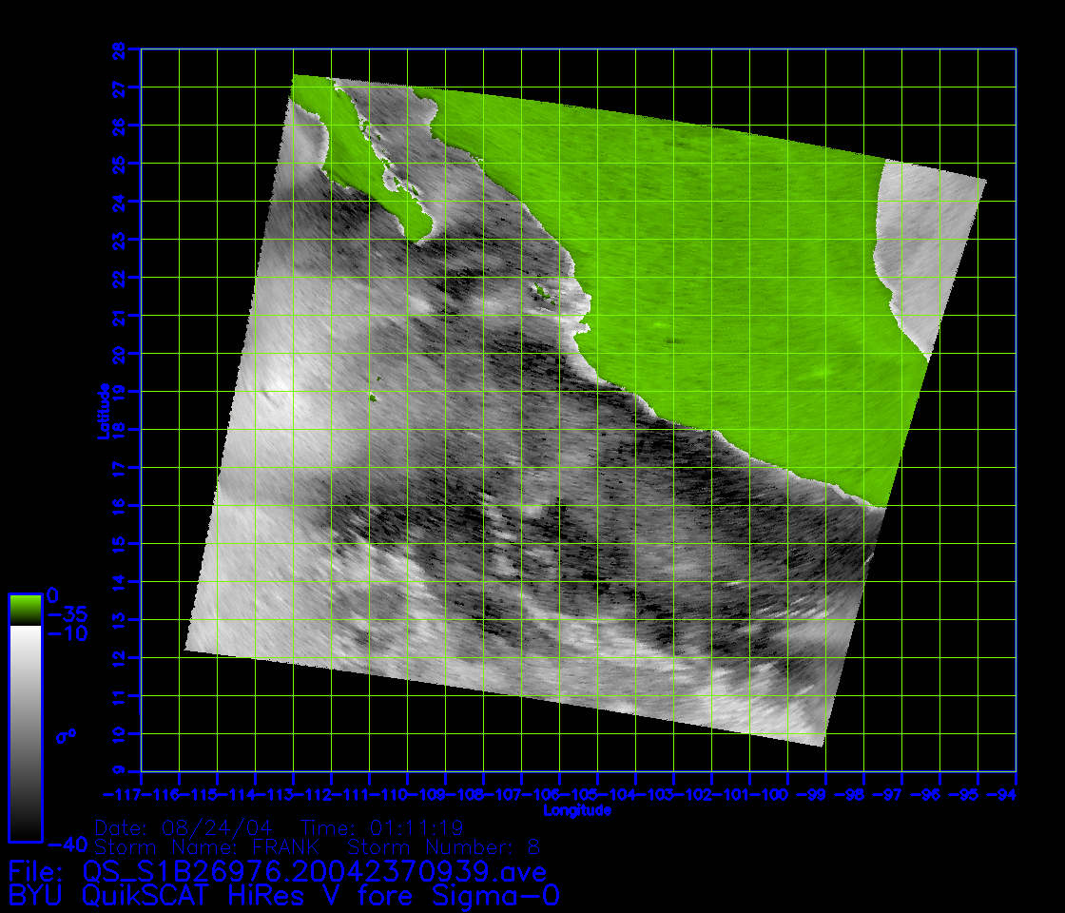Click the 28 latitude tick label
The width and height of the screenshot is (1065, 913).
tap(118, 49)
